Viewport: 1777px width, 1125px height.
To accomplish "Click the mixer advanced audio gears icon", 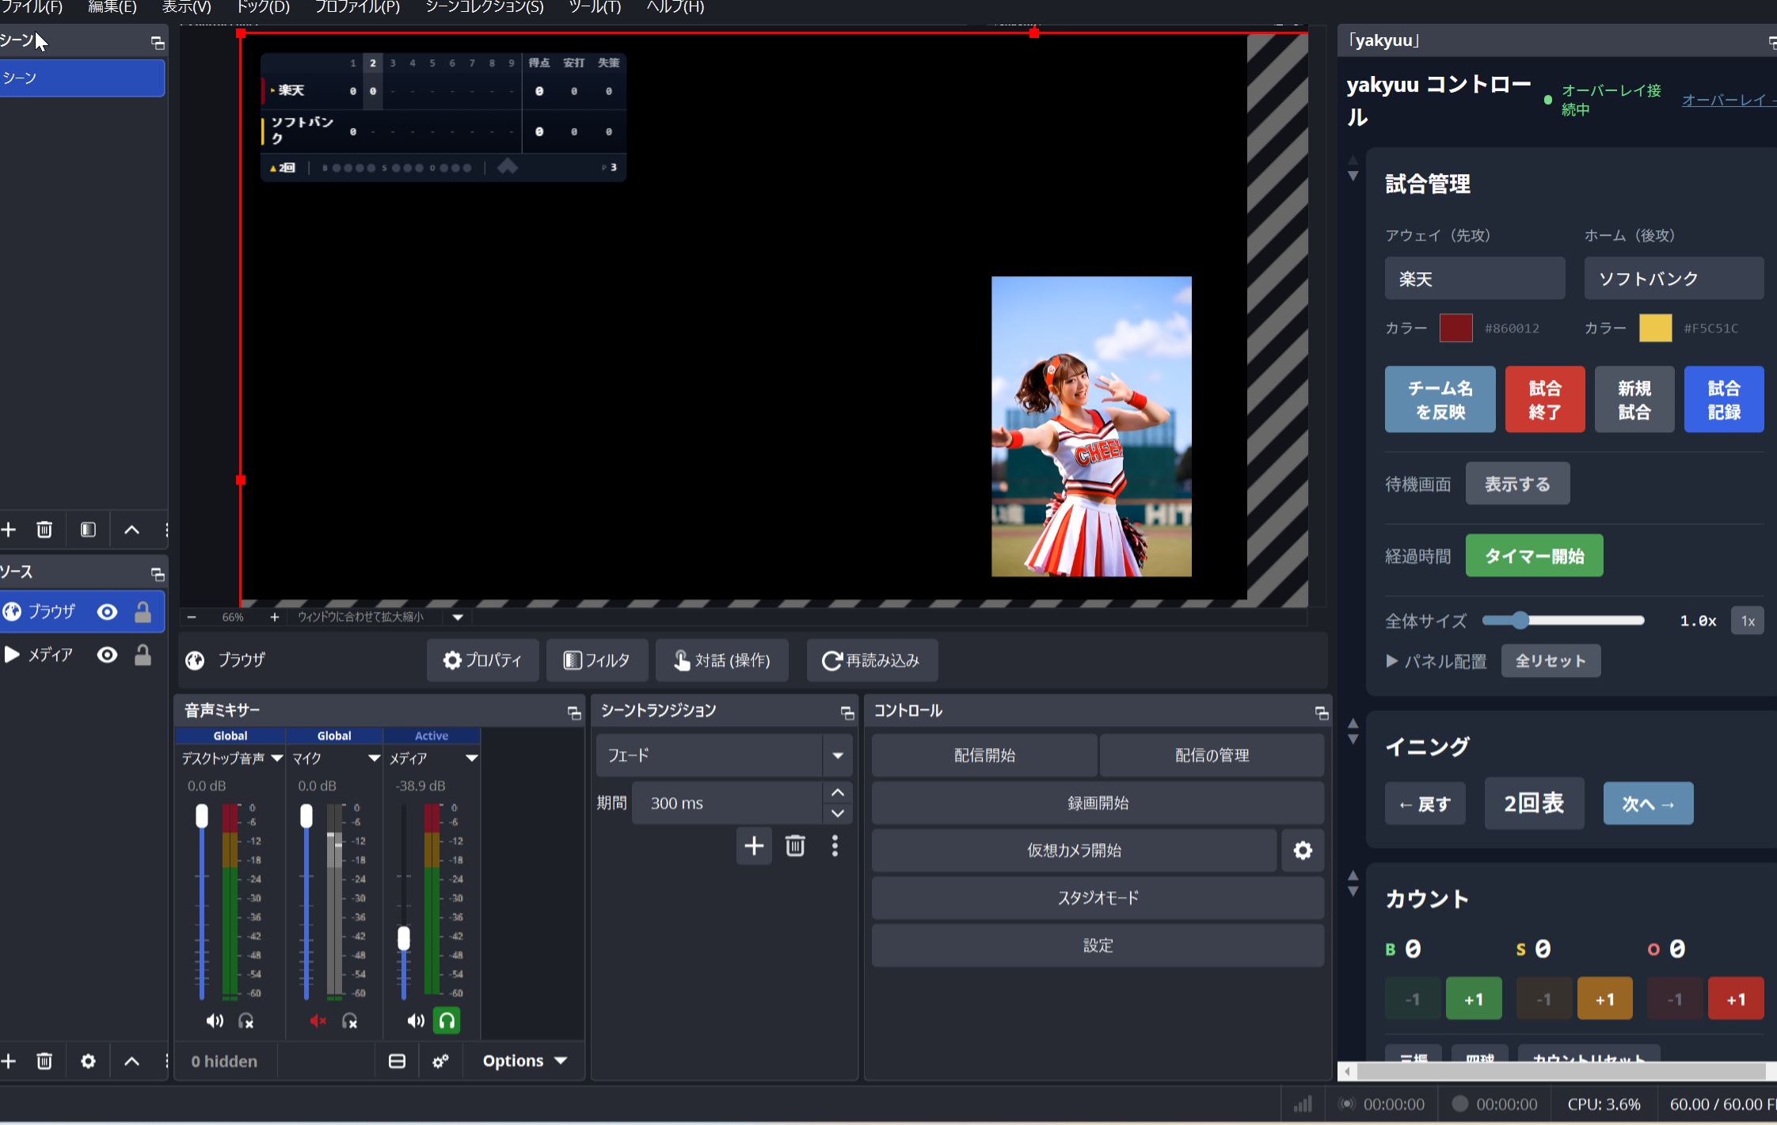I will click(440, 1061).
